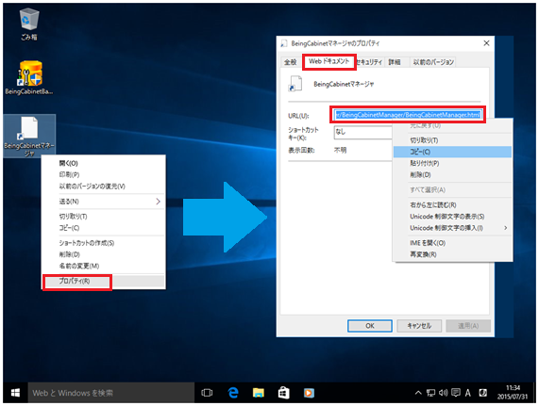Viewport: 539px width, 406px height.
Task: Select the BeingCabinetBa... shortcut icon
Action: point(29,78)
